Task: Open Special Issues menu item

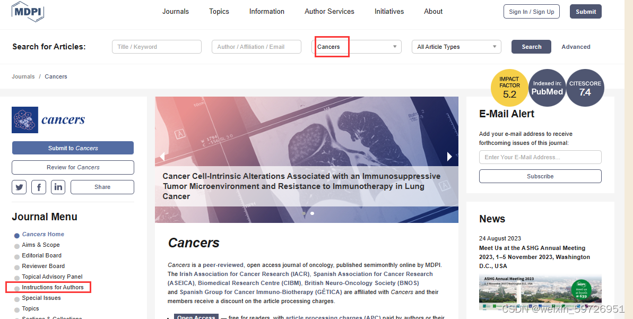Action: [x=41, y=298]
